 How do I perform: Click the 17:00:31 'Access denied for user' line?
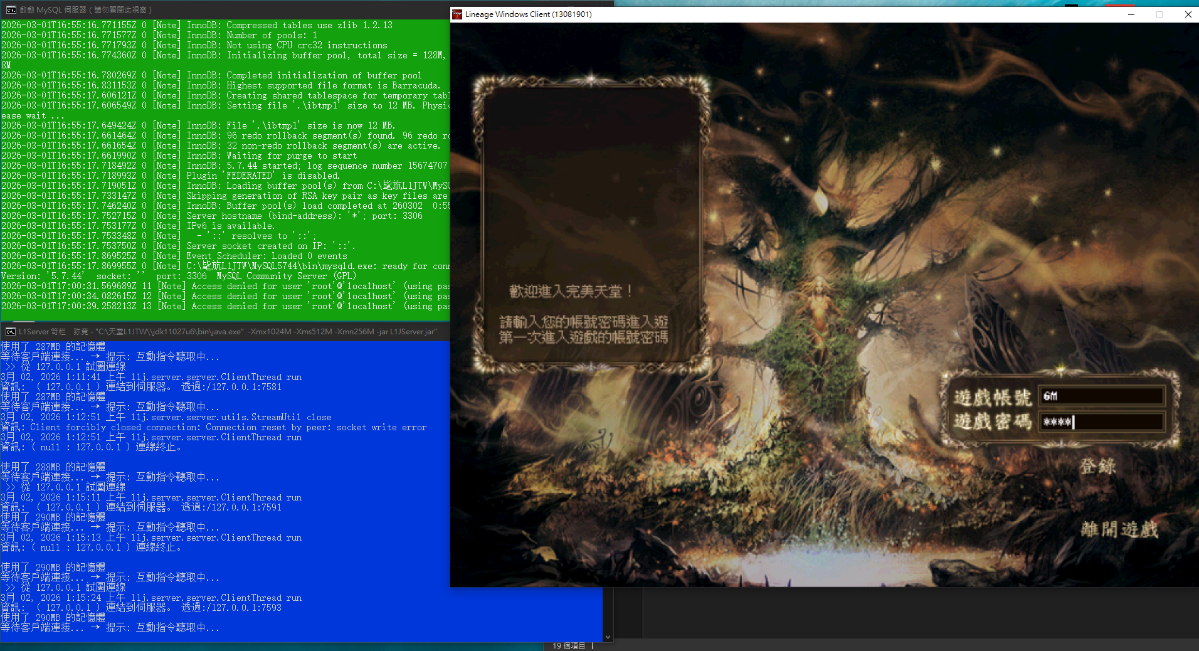pos(225,286)
